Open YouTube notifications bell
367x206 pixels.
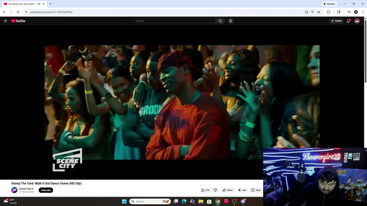pyautogui.click(x=348, y=21)
